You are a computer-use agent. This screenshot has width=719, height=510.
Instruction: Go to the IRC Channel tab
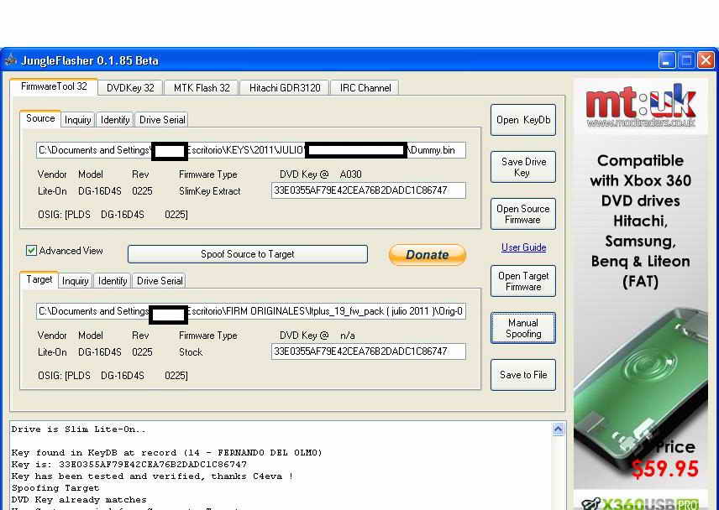[365, 88]
